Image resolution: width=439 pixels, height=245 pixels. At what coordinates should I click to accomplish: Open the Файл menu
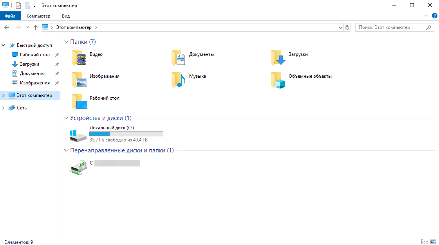11,16
